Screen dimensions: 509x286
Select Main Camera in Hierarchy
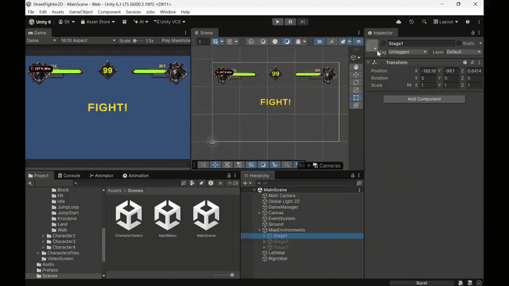(282, 196)
